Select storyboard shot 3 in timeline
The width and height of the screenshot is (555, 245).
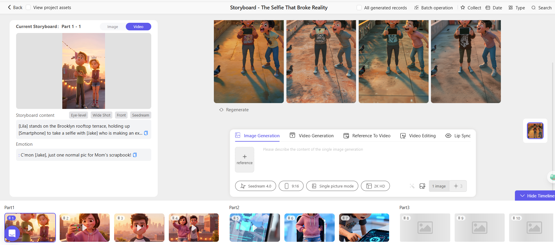[x=139, y=227]
